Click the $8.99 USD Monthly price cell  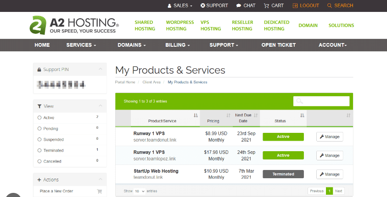216,137
